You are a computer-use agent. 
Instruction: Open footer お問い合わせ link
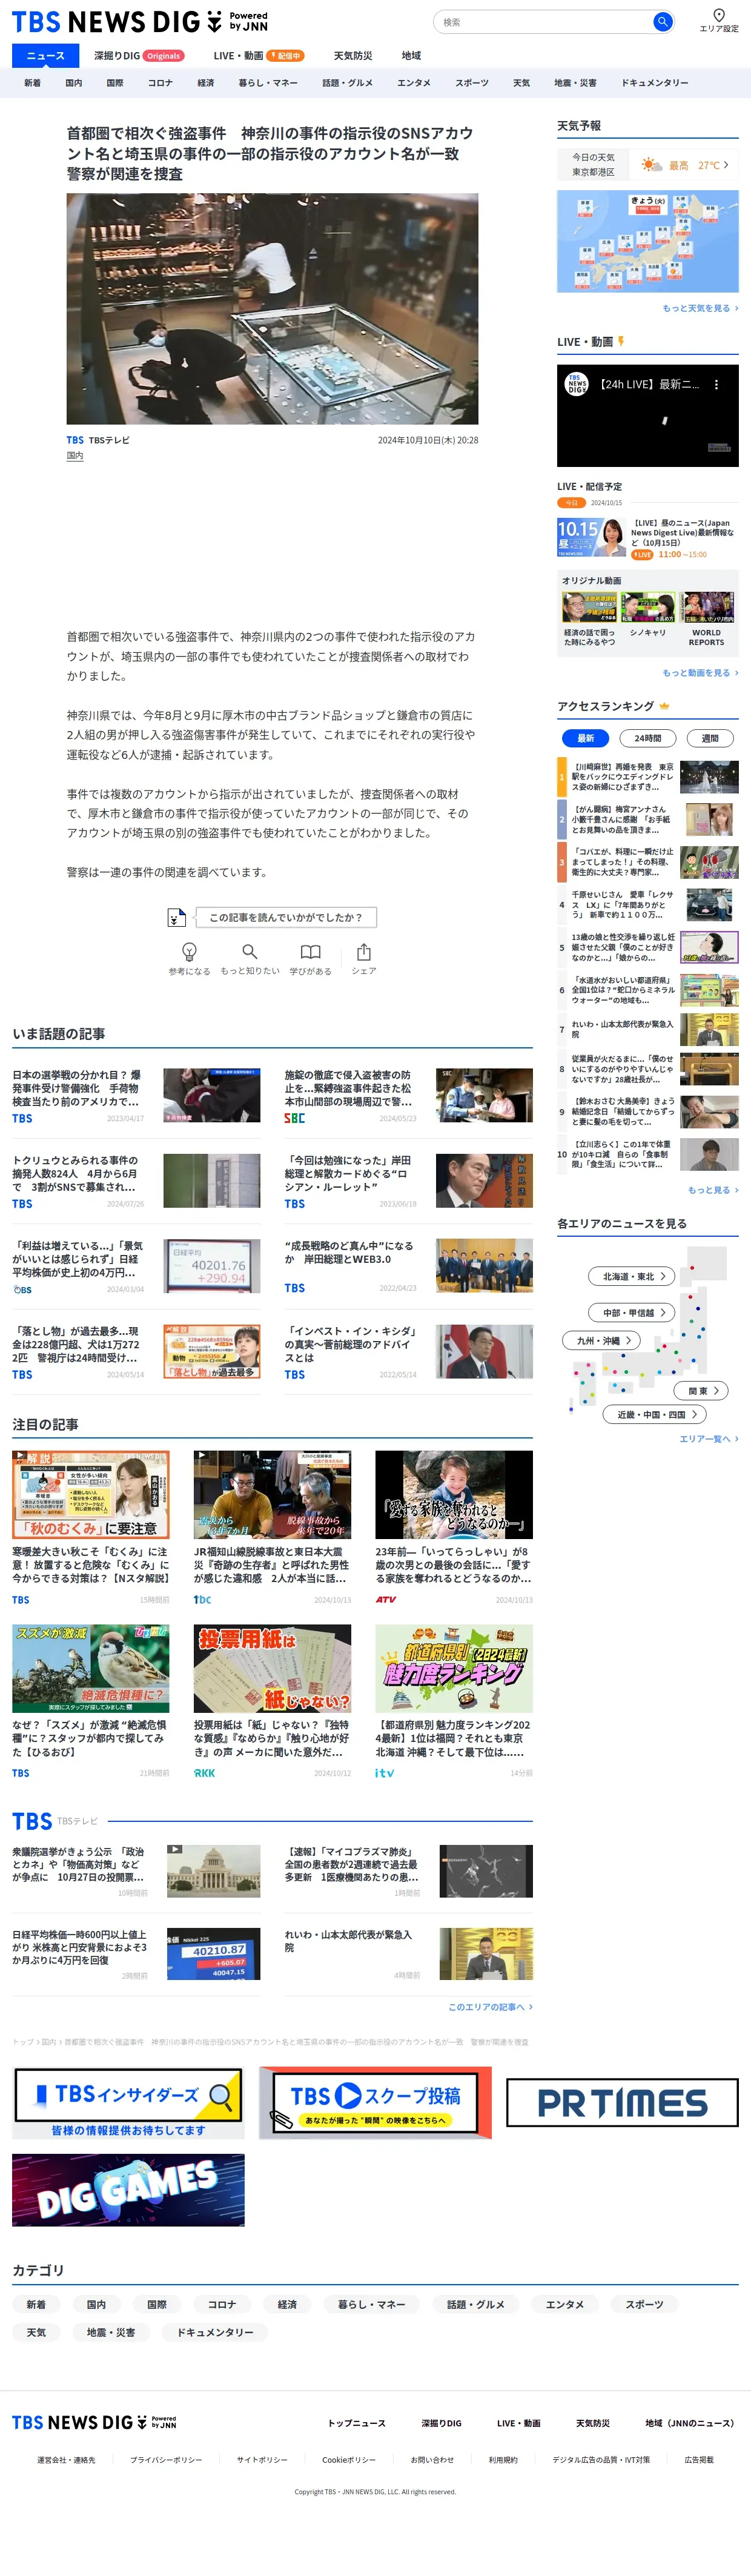tap(432, 2459)
